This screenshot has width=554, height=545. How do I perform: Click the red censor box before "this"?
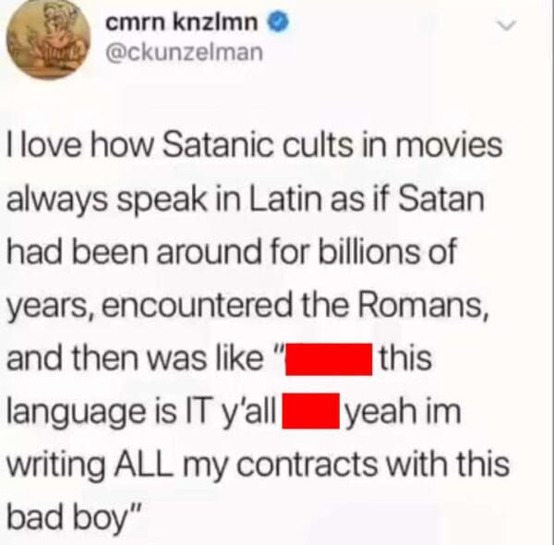329,358
